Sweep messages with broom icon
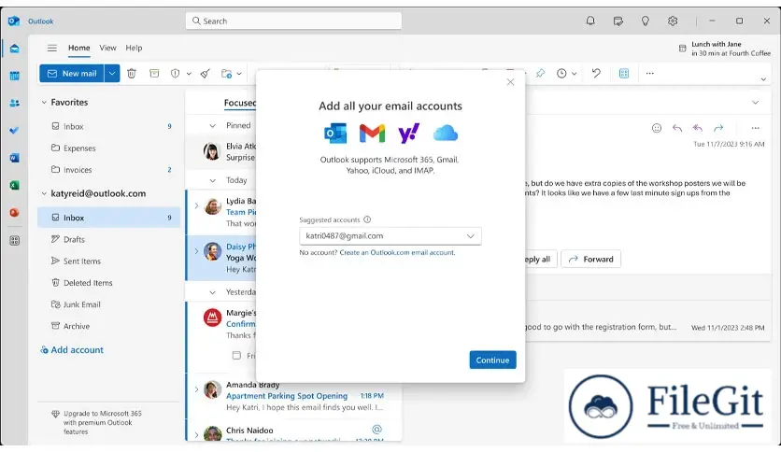781x452 pixels. point(206,74)
